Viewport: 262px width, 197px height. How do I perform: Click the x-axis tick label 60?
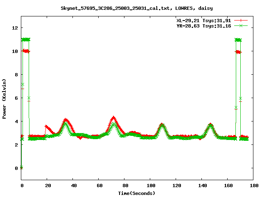(99, 186)
